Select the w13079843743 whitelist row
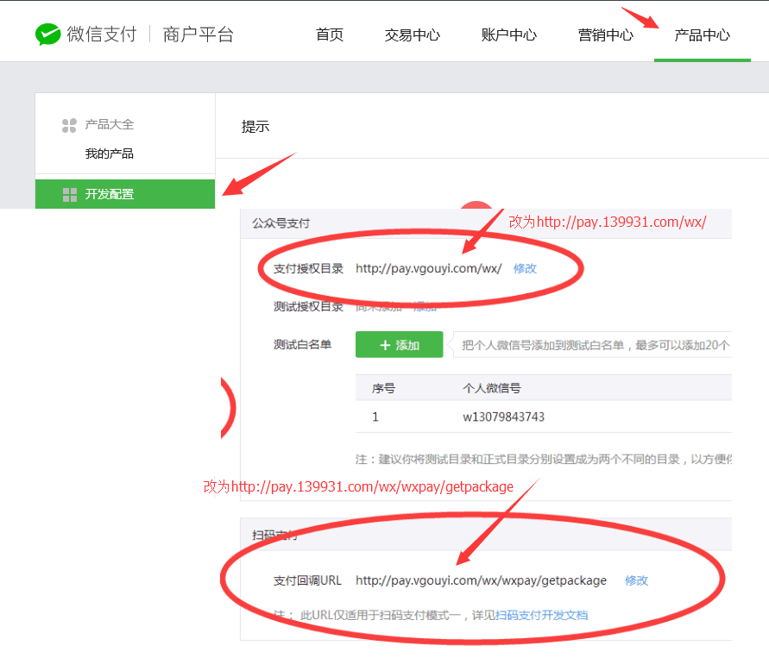This screenshot has height=658, width=769. pos(503,417)
